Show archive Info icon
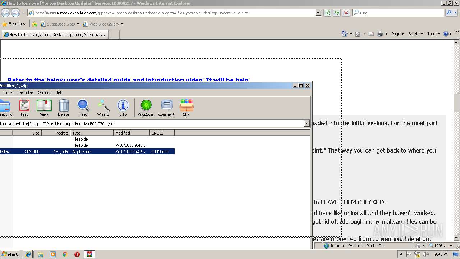460x259 pixels. tap(123, 108)
